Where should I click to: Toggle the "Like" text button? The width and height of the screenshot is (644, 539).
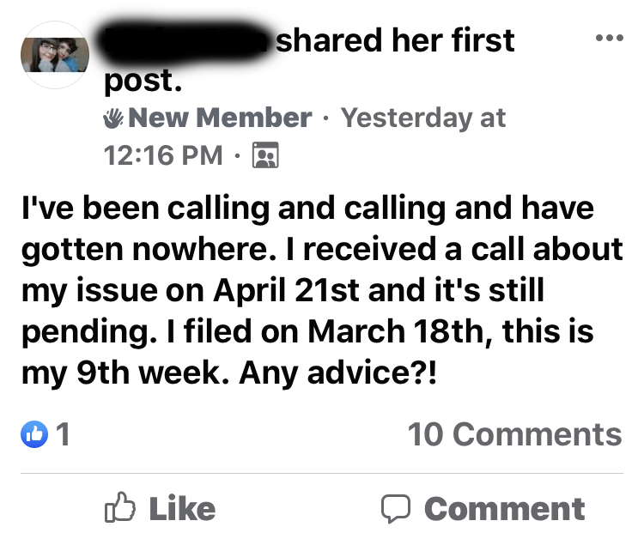182,509
